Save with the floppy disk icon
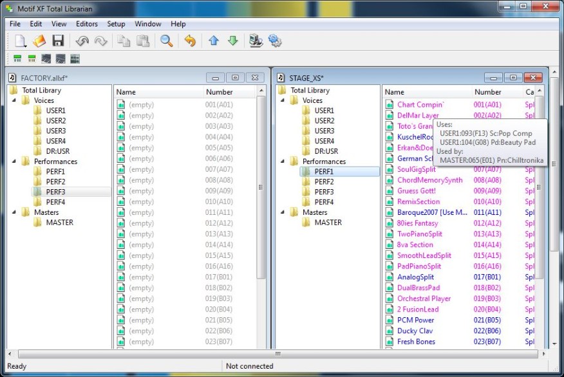564x377 pixels. click(58, 41)
